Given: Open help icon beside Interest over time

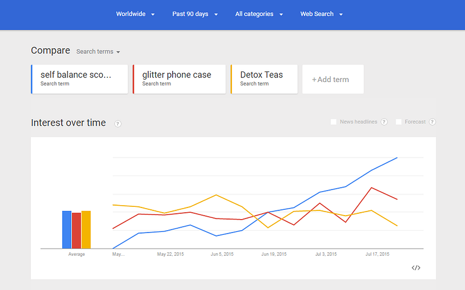Looking at the screenshot, I should click(x=118, y=124).
